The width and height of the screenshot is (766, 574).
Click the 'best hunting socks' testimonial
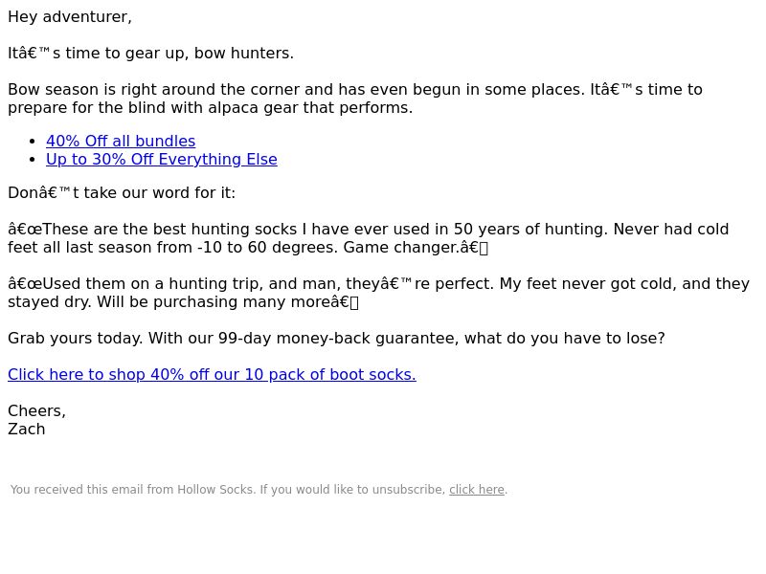click(x=369, y=238)
